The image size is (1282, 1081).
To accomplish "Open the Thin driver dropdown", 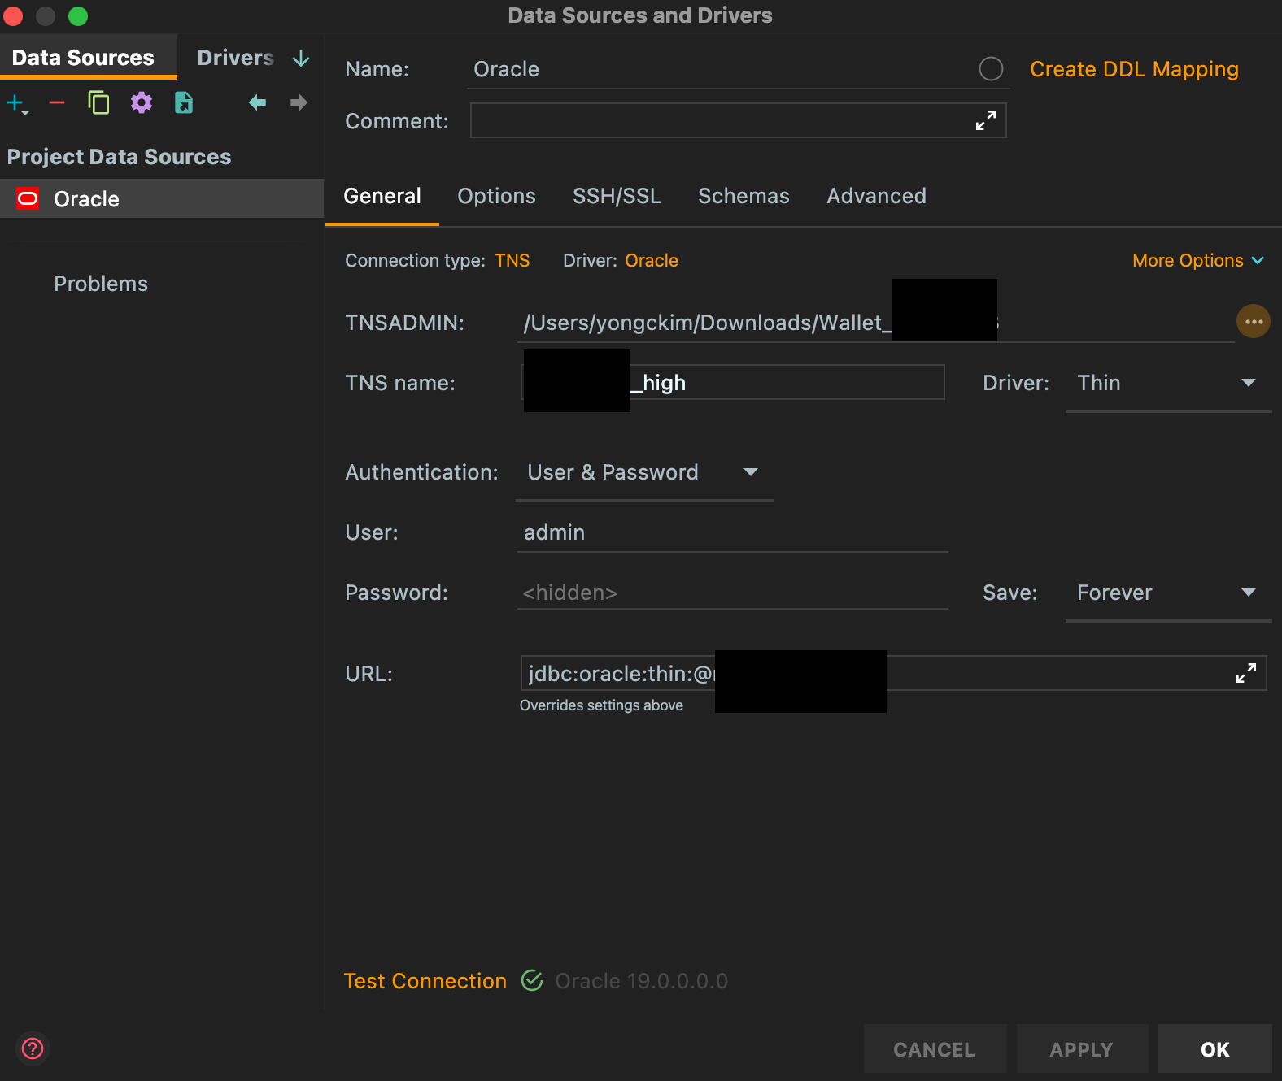I will point(1168,383).
